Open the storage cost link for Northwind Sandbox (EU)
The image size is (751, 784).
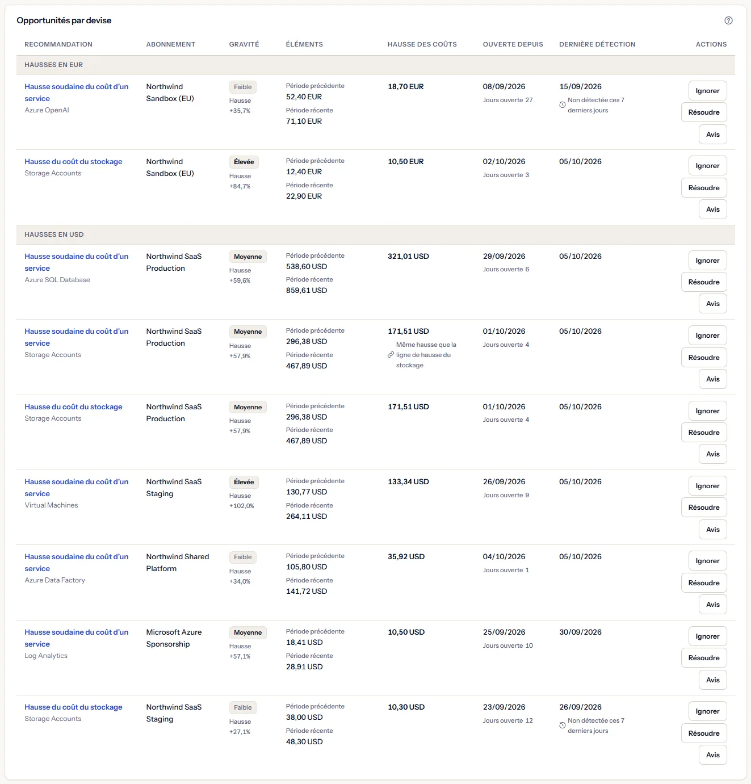pos(73,162)
